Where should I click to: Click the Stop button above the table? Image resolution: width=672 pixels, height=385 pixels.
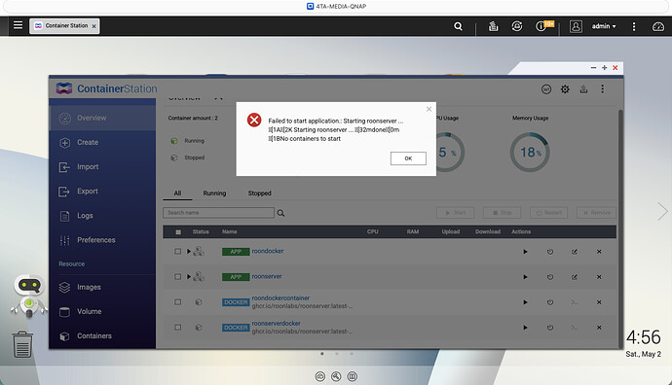pyautogui.click(x=502, y=213)
